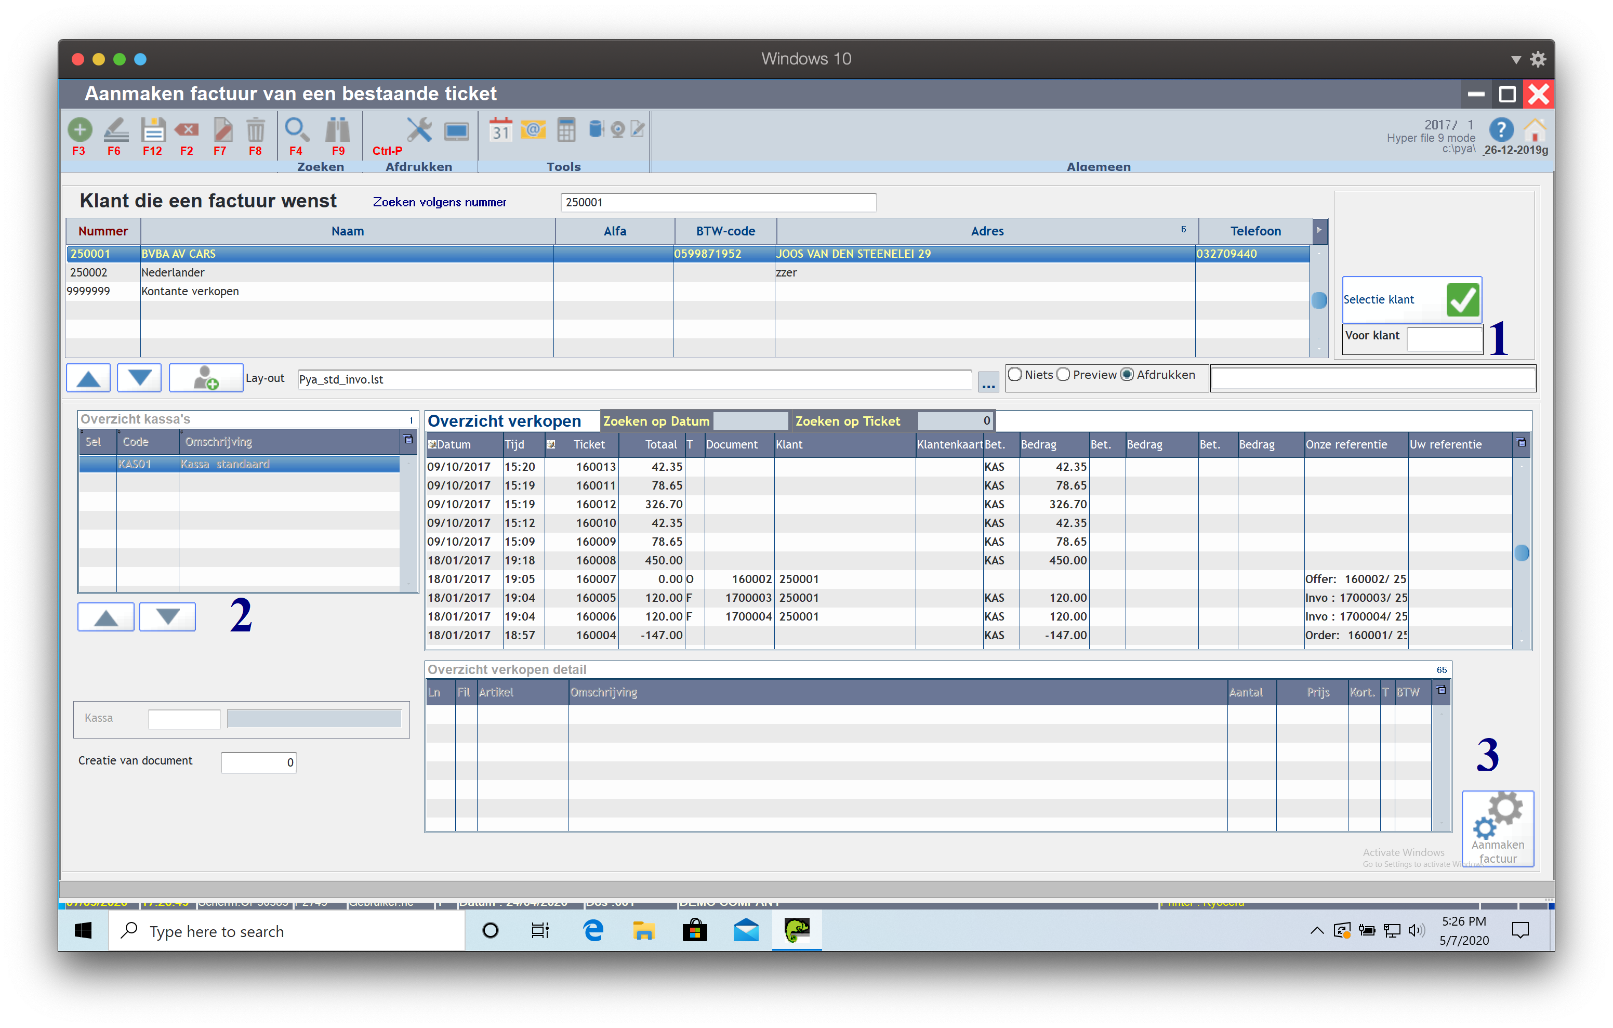The height and width of the screenshot is (1028, 1613).
Task: Open the calendar icon in Tools
Action: coord(500,130)
